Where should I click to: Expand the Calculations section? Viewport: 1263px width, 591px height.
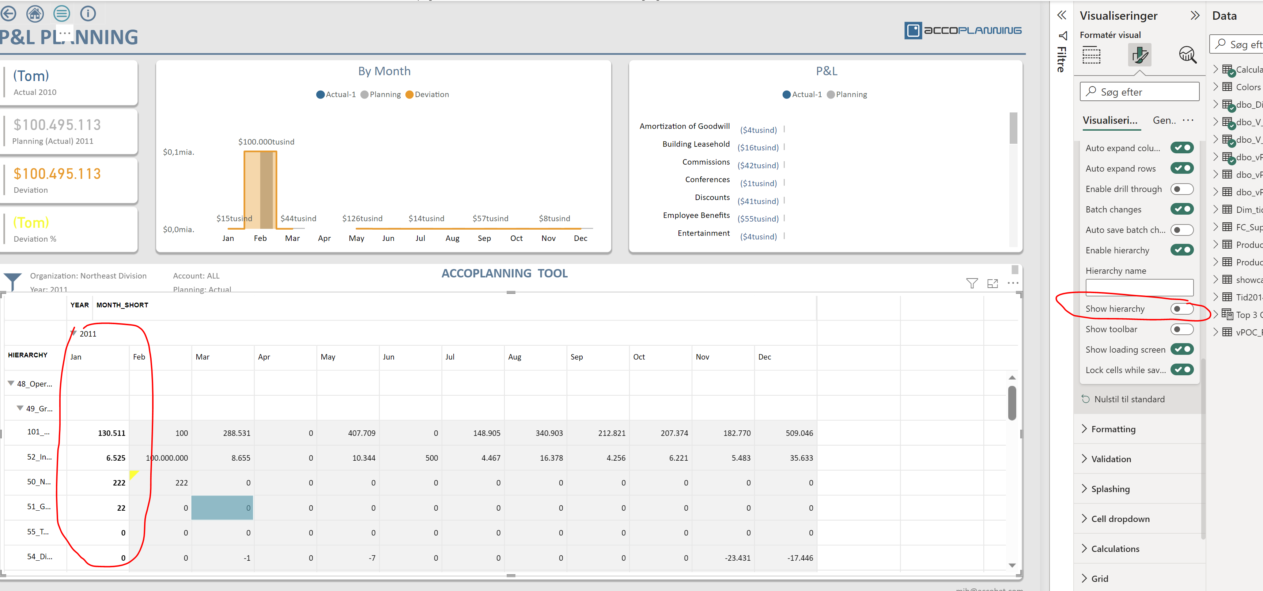click(1139, 548)
